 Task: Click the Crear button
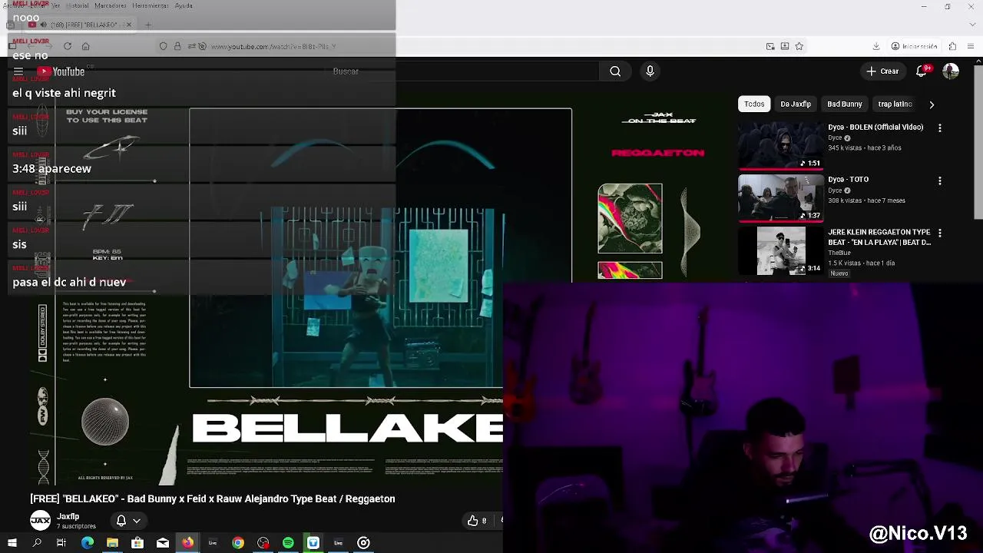[x=882, y=71]
